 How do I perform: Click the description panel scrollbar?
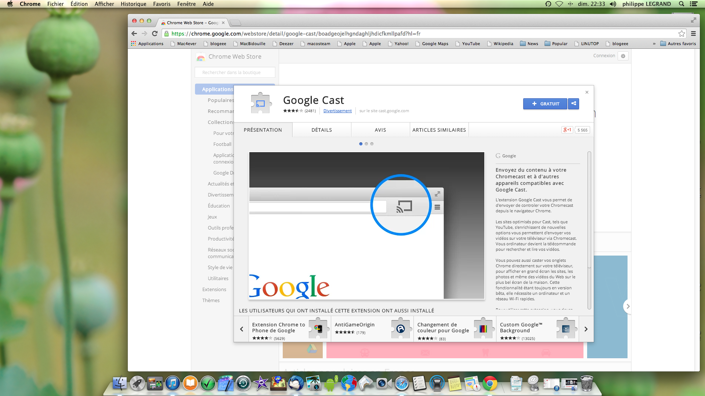[589, 210]
